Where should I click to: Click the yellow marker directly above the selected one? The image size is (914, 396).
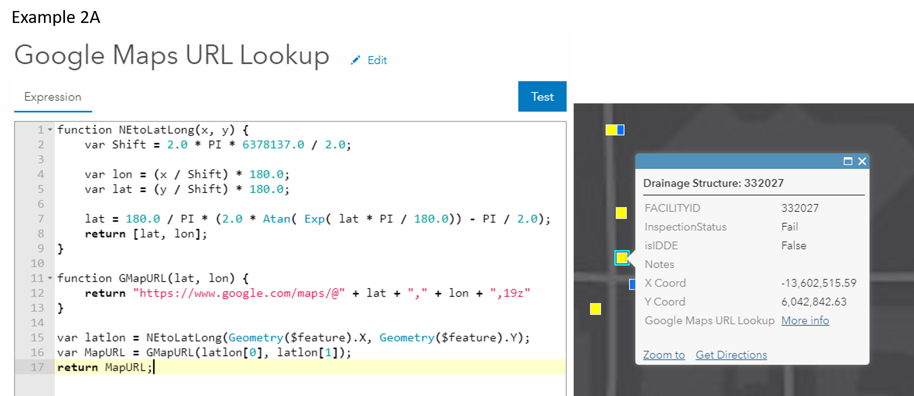coord(621,213)
